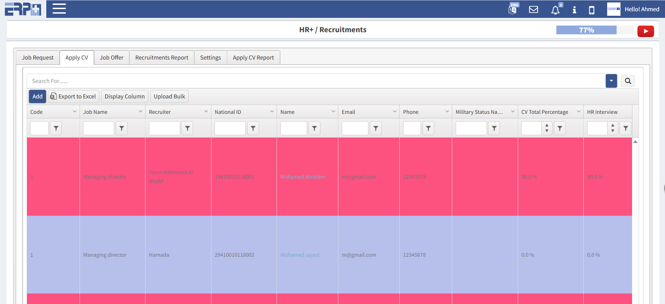Expand the search options dropdown arrow

(611, 81)
